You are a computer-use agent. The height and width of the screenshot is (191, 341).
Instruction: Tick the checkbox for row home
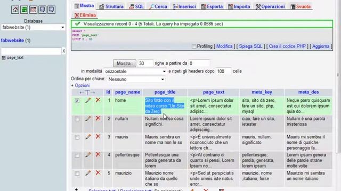click(x=77, y=101)
